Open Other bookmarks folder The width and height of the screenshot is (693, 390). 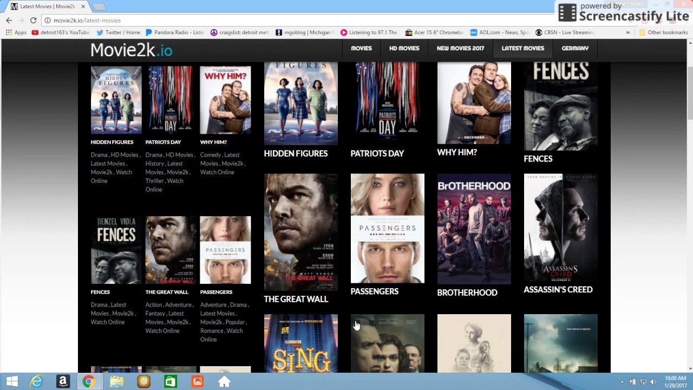coord(663,32)
